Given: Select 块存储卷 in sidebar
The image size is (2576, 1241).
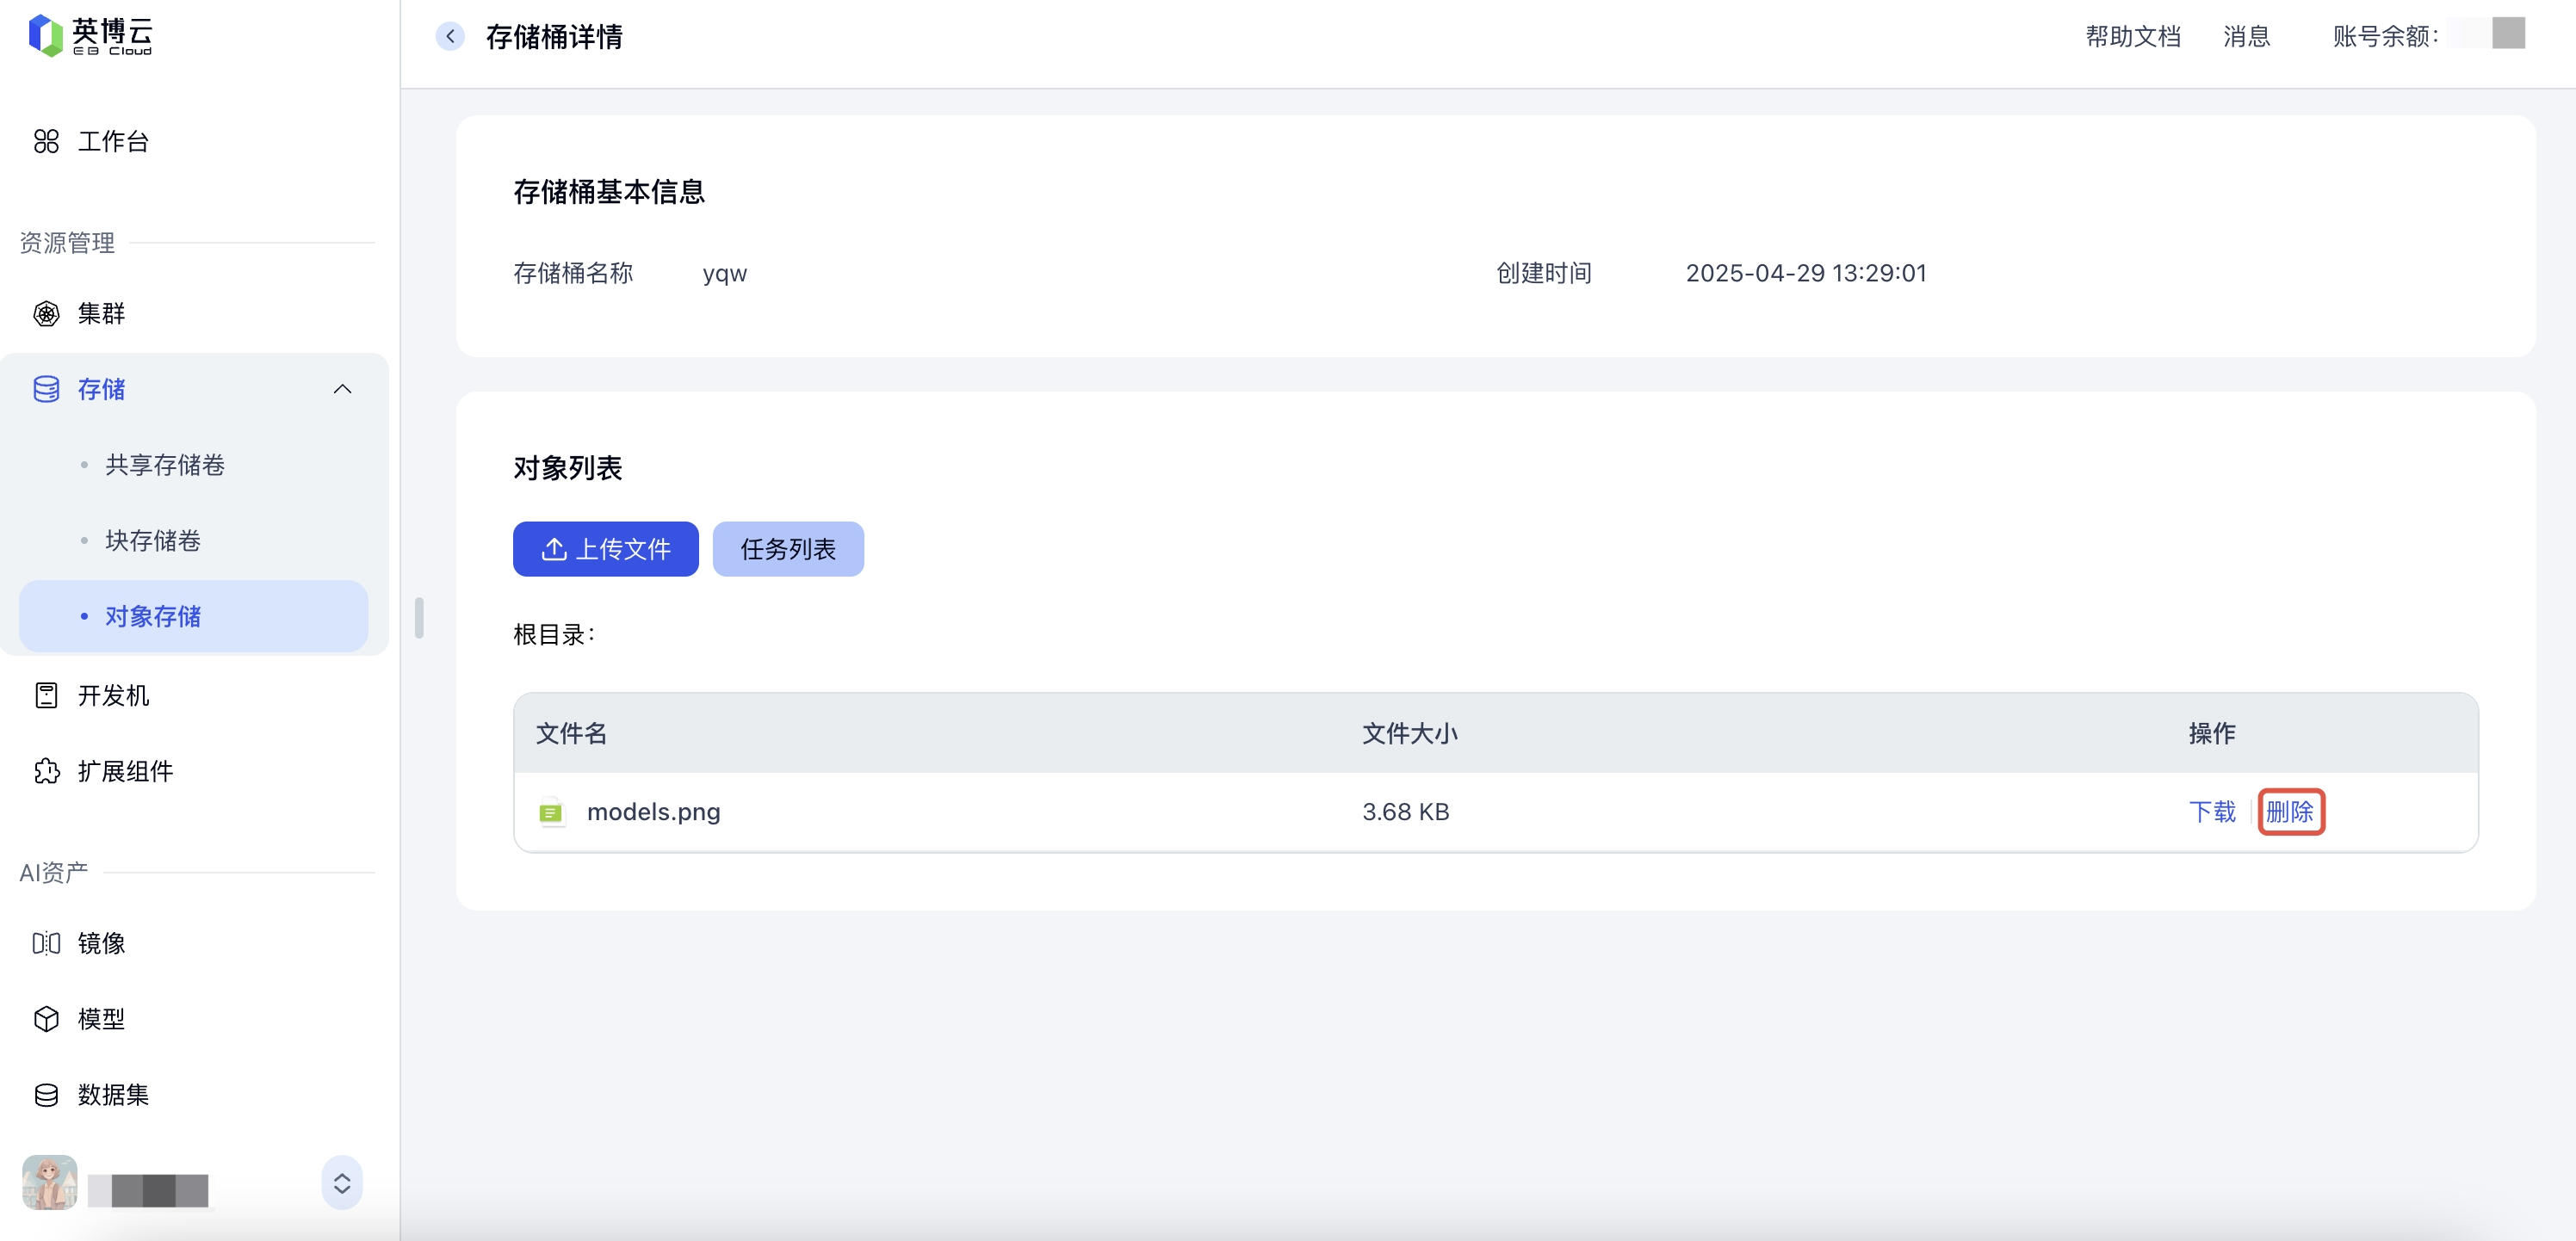Looking at the screenshot, I should (x=153, y=540).
